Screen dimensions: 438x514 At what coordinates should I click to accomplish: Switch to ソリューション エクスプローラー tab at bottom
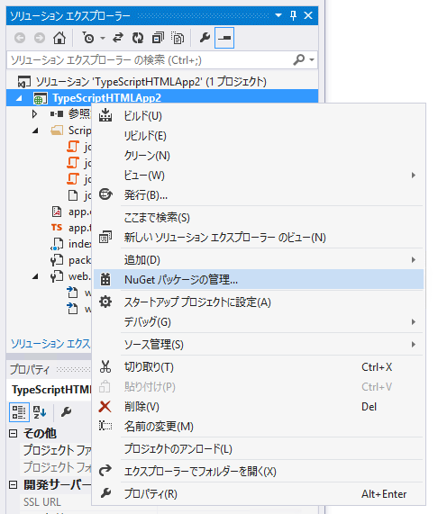click(50, 344)
